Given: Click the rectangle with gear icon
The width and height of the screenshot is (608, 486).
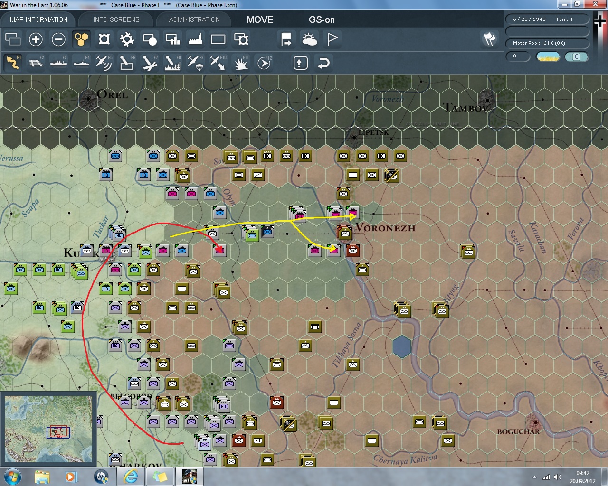Looking at the screenshot, I should coord(241,39).
